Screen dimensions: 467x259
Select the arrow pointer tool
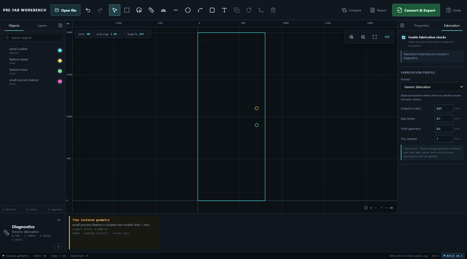[x=114, y=10]
